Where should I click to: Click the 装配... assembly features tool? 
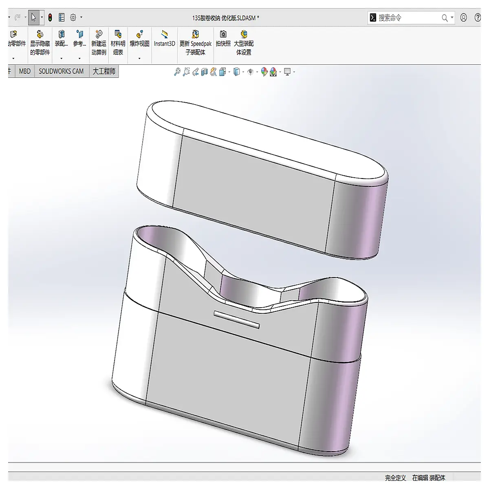[x=61, y=39]
